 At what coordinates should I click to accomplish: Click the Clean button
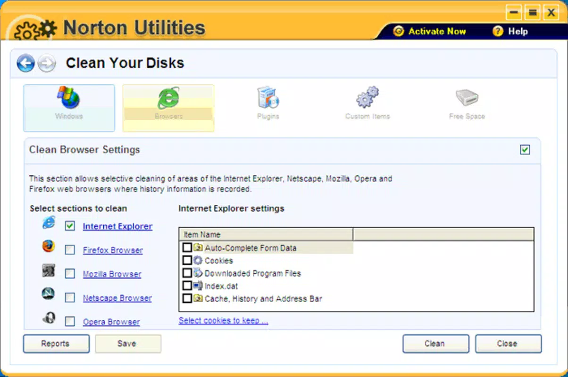click(436, 344)
